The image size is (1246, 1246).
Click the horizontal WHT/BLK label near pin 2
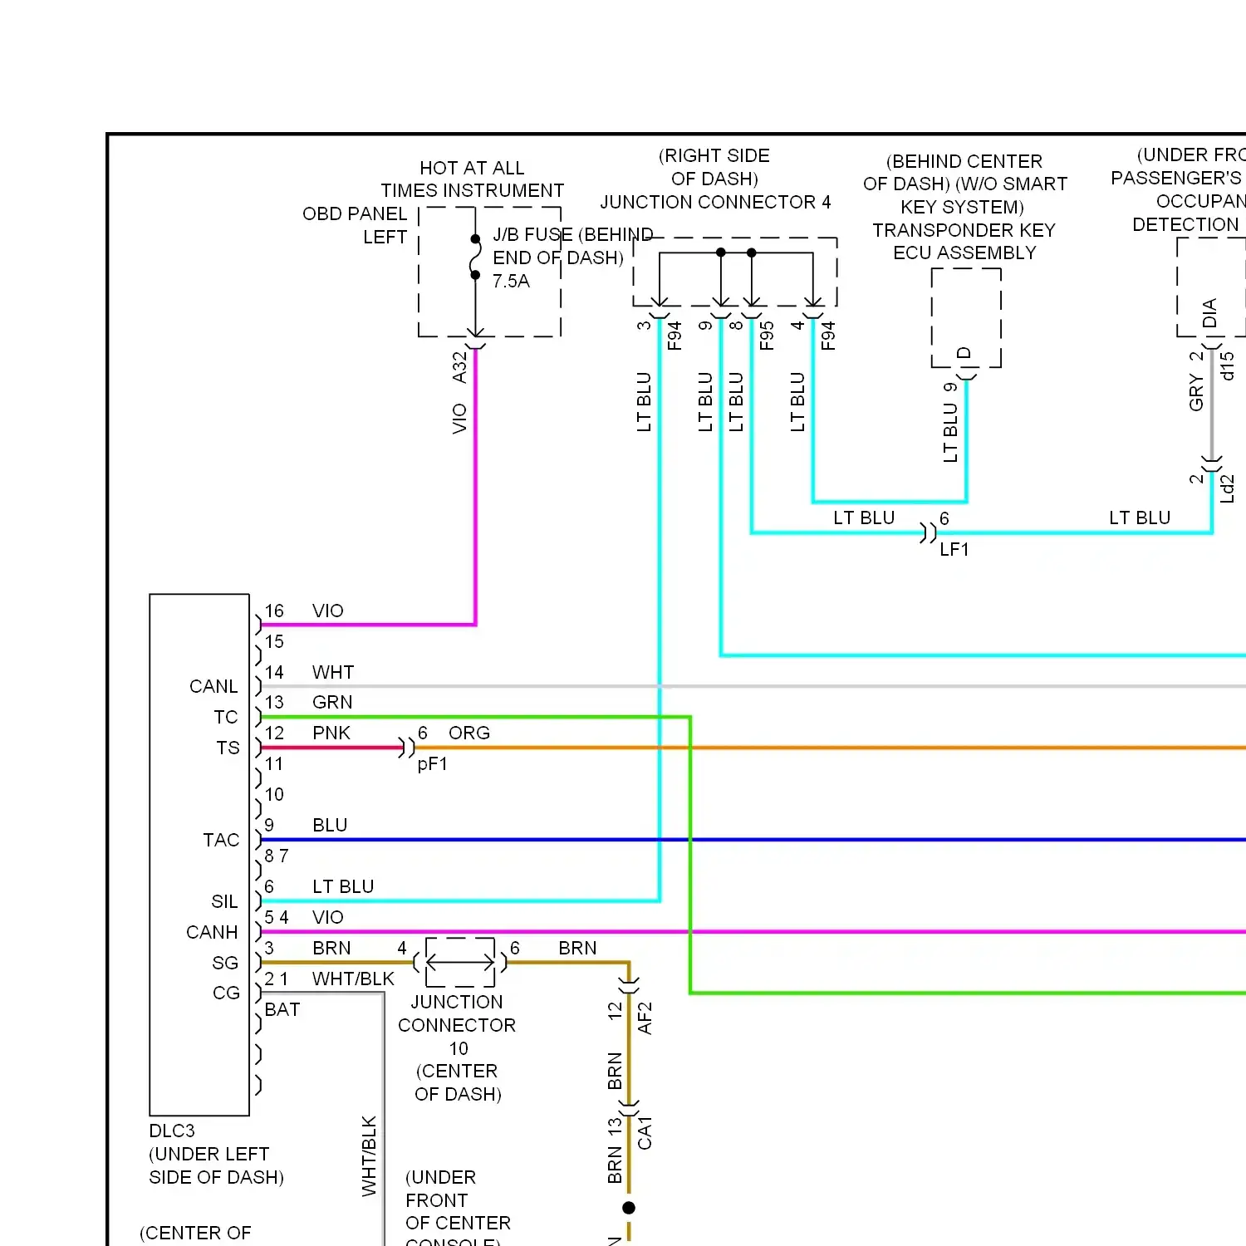353,979
